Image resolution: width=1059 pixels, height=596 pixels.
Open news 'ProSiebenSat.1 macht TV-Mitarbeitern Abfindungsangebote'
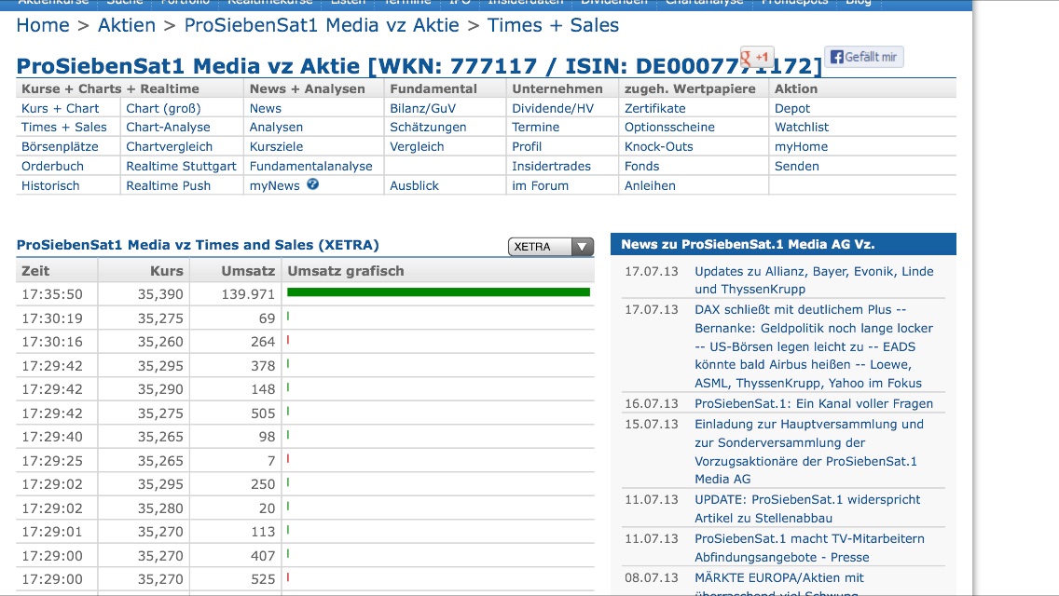click(x=810, y=549)
